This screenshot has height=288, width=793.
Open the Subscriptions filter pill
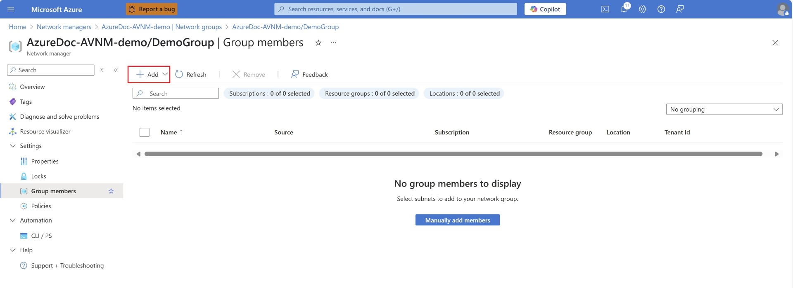point(269,94)
